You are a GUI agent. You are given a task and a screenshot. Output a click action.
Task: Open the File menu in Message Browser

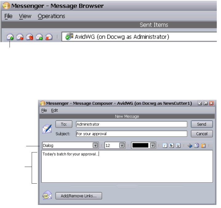[x=8, y=16]
